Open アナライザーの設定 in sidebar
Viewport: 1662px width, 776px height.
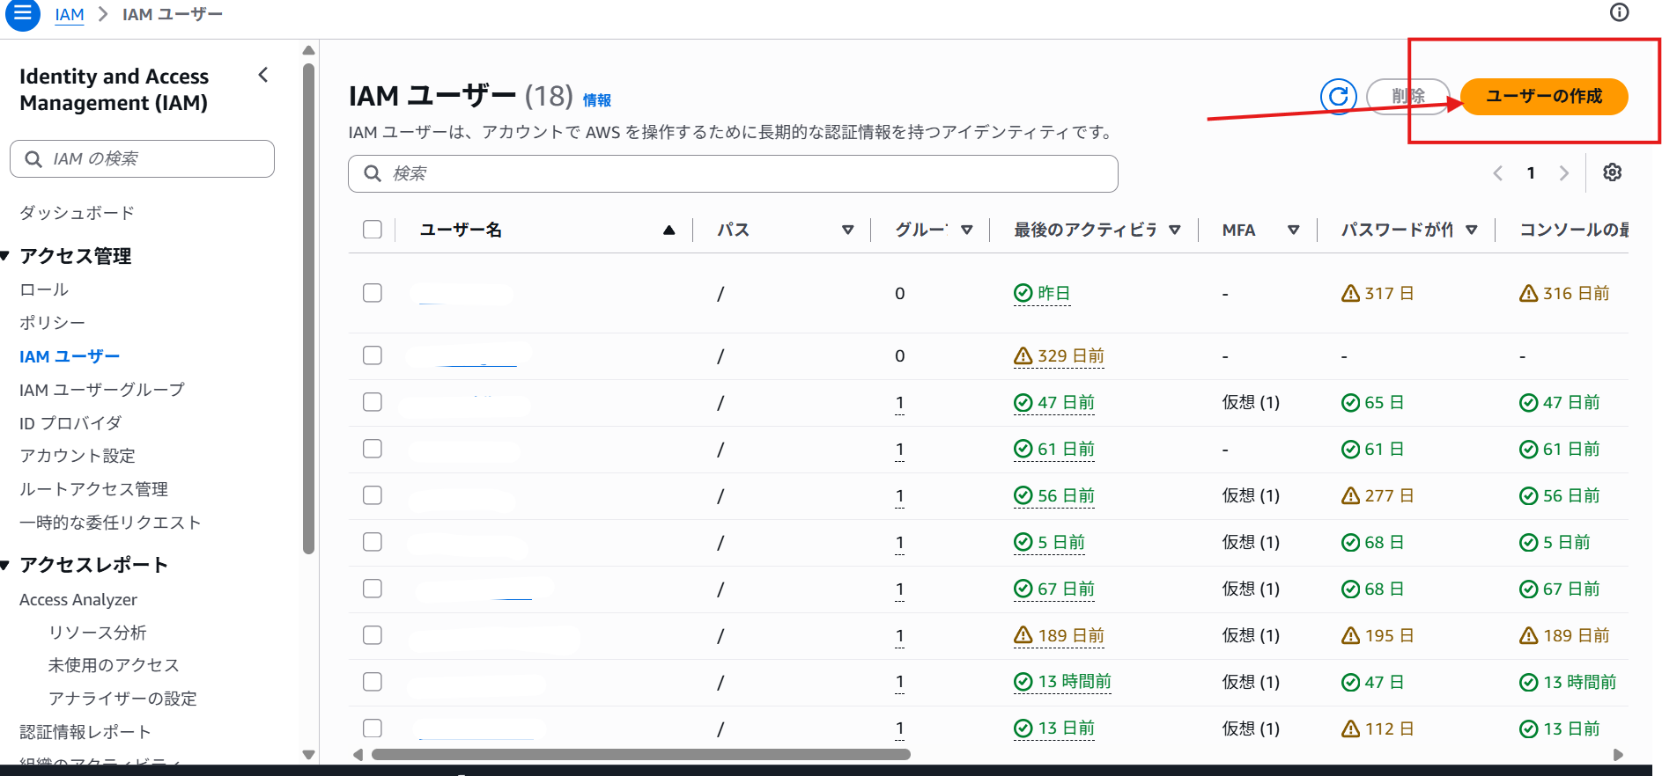(122, 699)
